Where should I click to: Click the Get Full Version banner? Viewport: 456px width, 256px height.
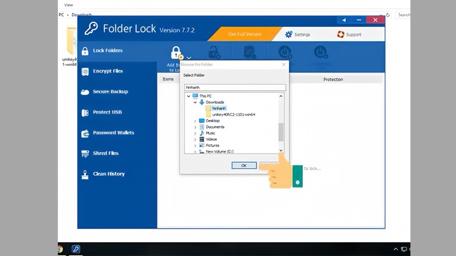pos(245,34)
